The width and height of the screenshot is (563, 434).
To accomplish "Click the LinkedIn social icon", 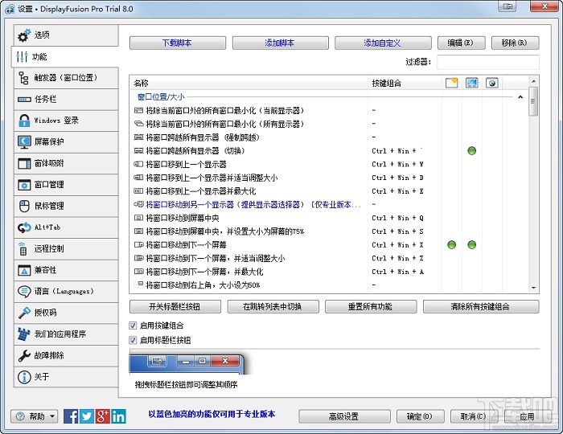I will [119, 416].
